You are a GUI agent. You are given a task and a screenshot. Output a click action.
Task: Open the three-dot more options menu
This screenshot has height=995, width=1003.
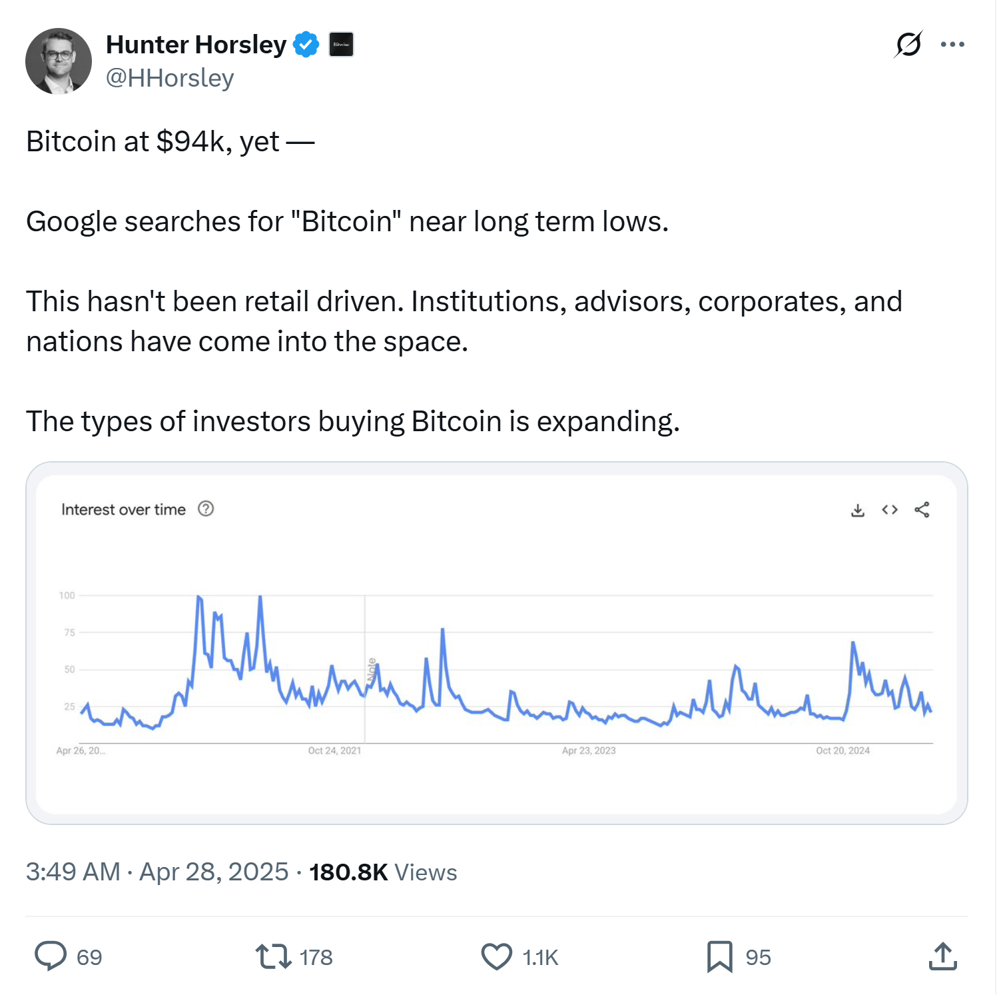[x=952, y=45]
